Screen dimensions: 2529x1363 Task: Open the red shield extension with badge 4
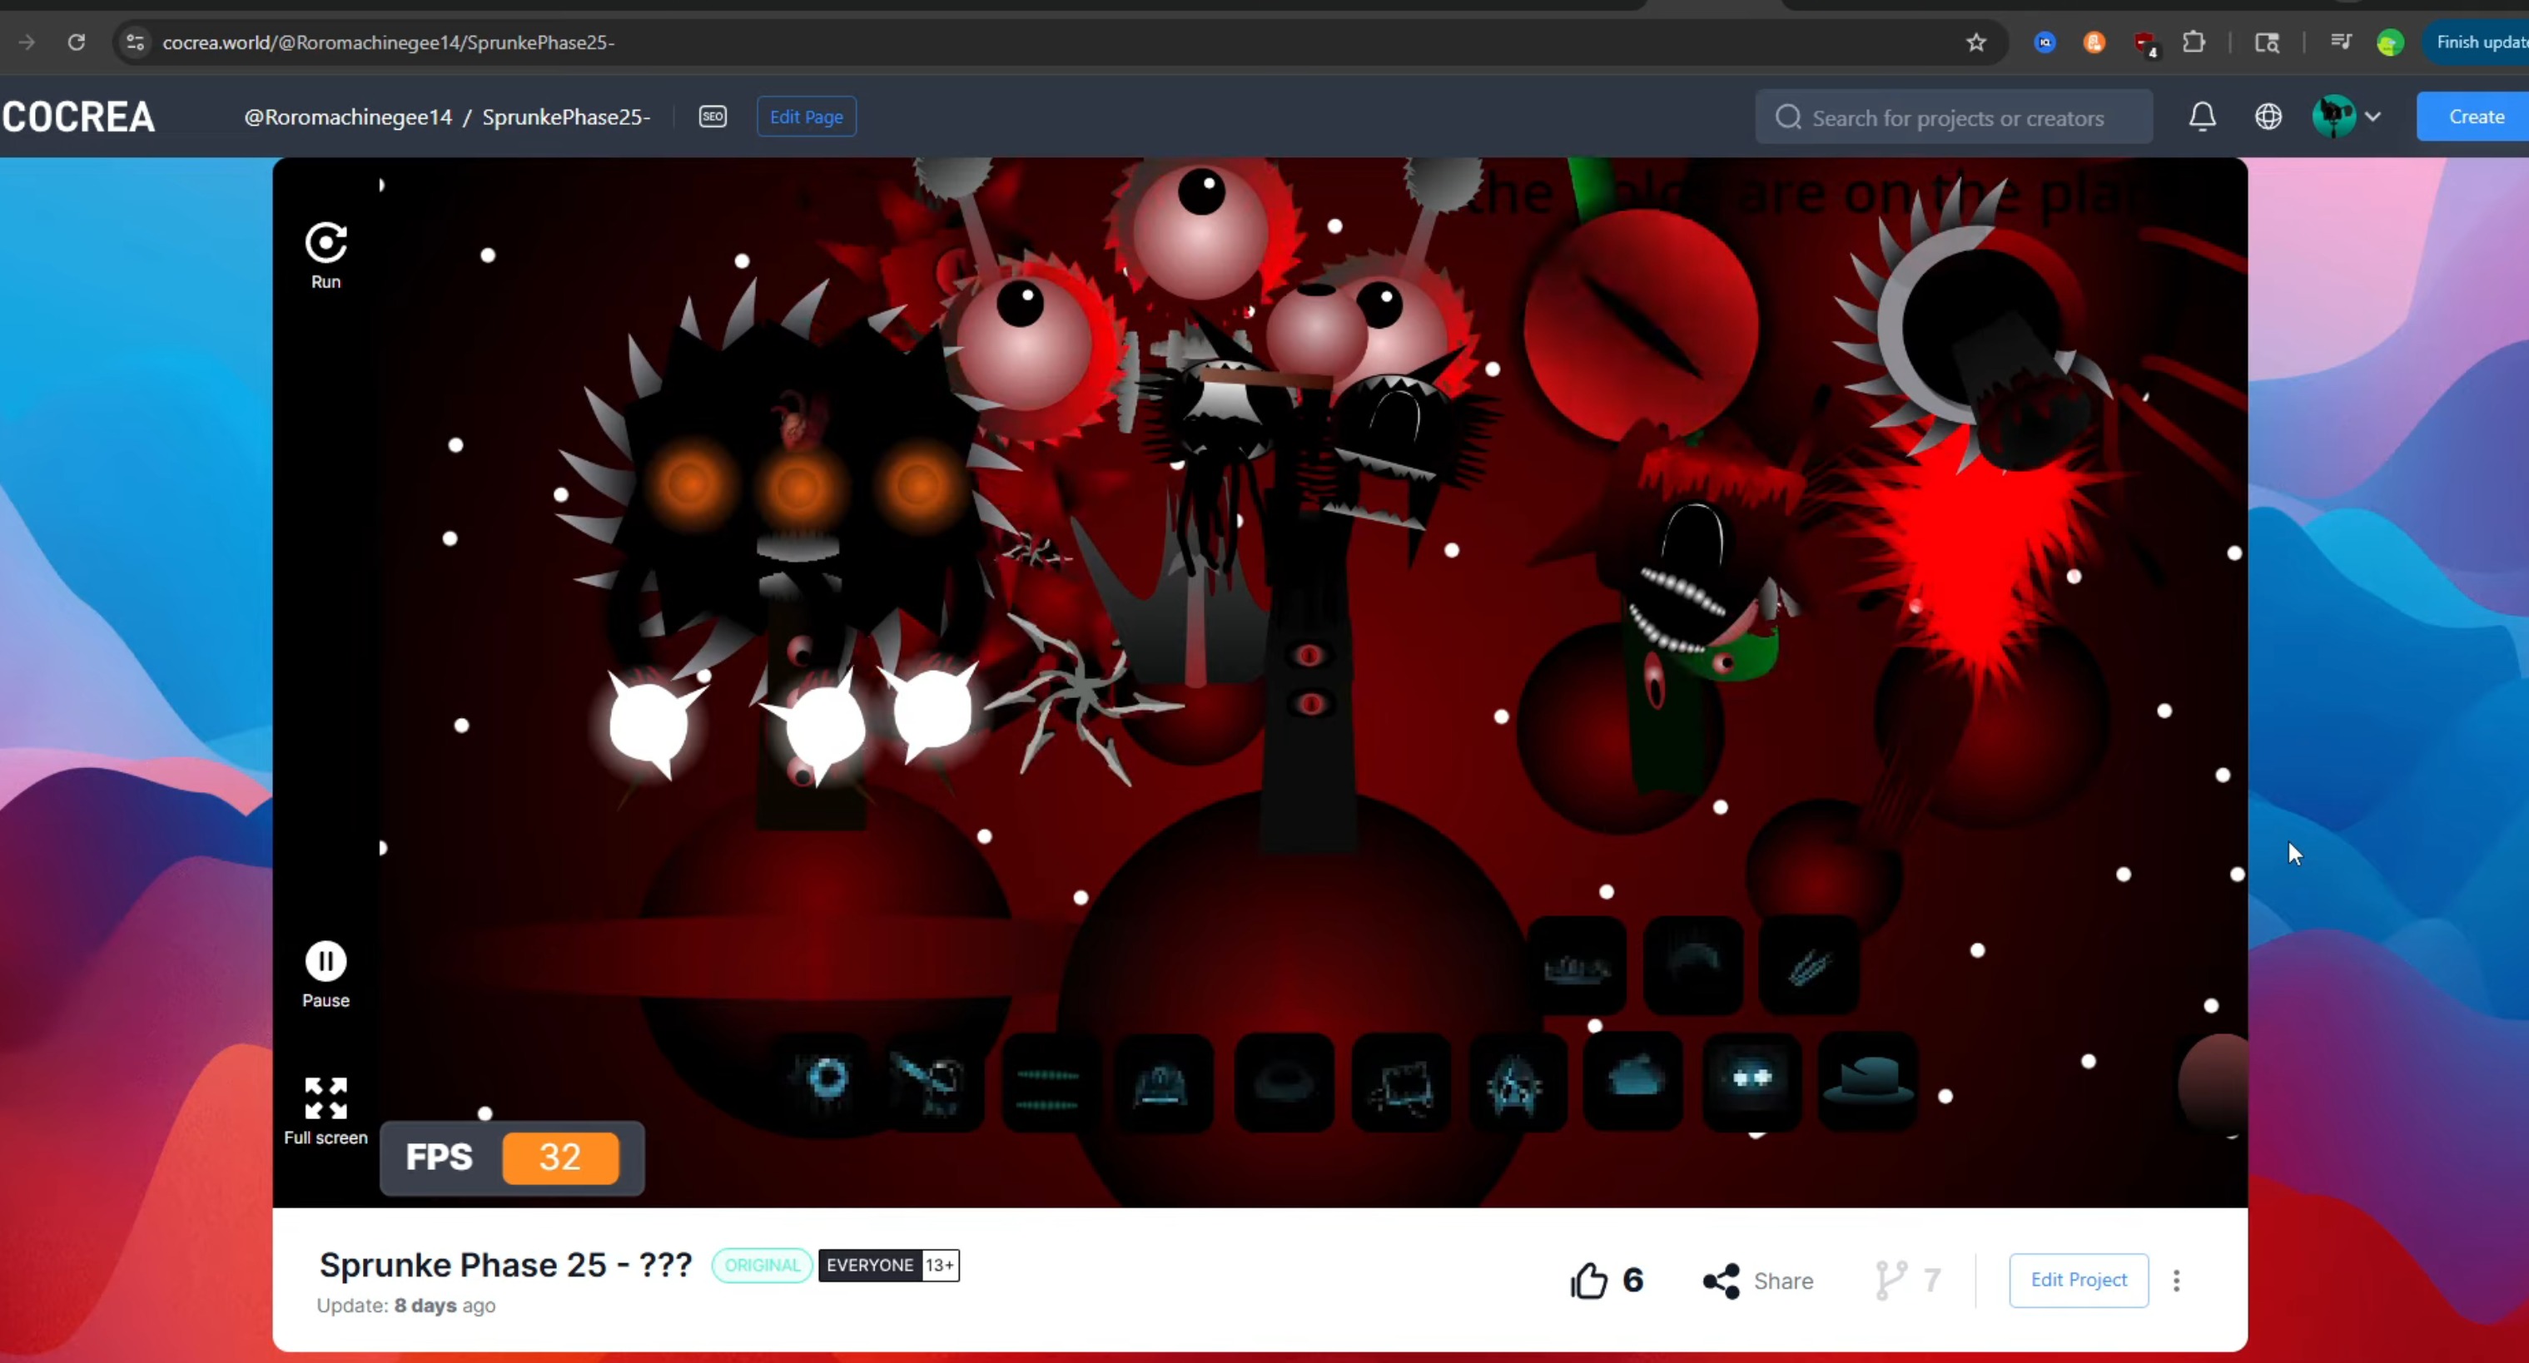[2145, 43]
